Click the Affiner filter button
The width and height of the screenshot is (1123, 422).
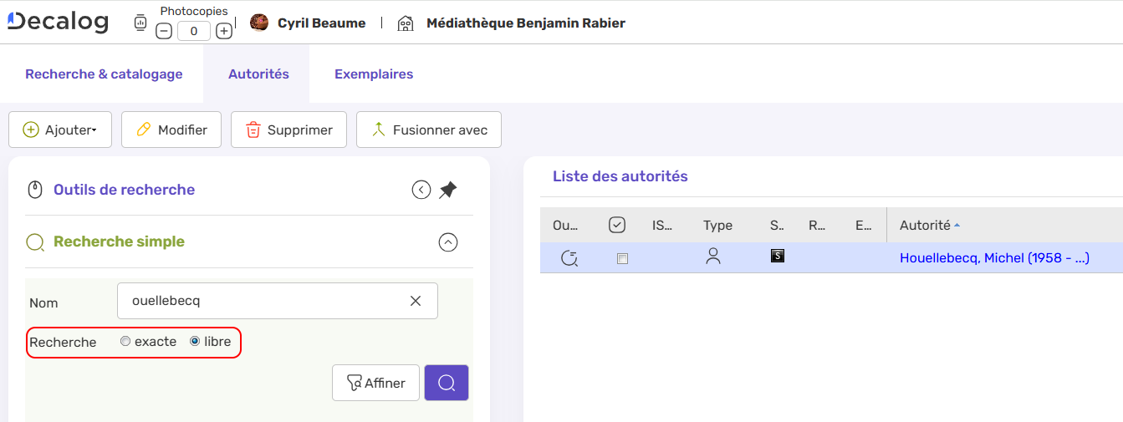375,383
